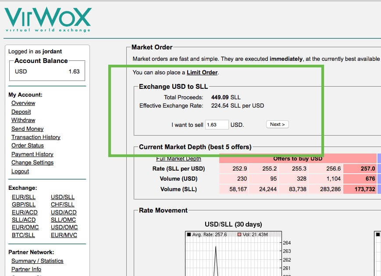Go to the Deposit page
381x276 pixels.
pyautogui.click(x=21, y=112)
